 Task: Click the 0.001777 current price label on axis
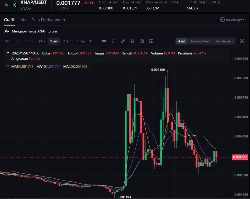(240, 157)
